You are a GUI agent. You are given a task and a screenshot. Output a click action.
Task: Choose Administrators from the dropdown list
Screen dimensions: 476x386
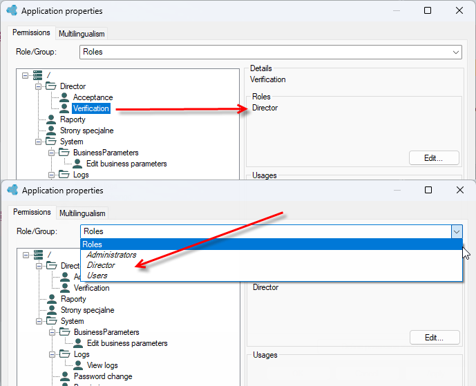point(272,255)
